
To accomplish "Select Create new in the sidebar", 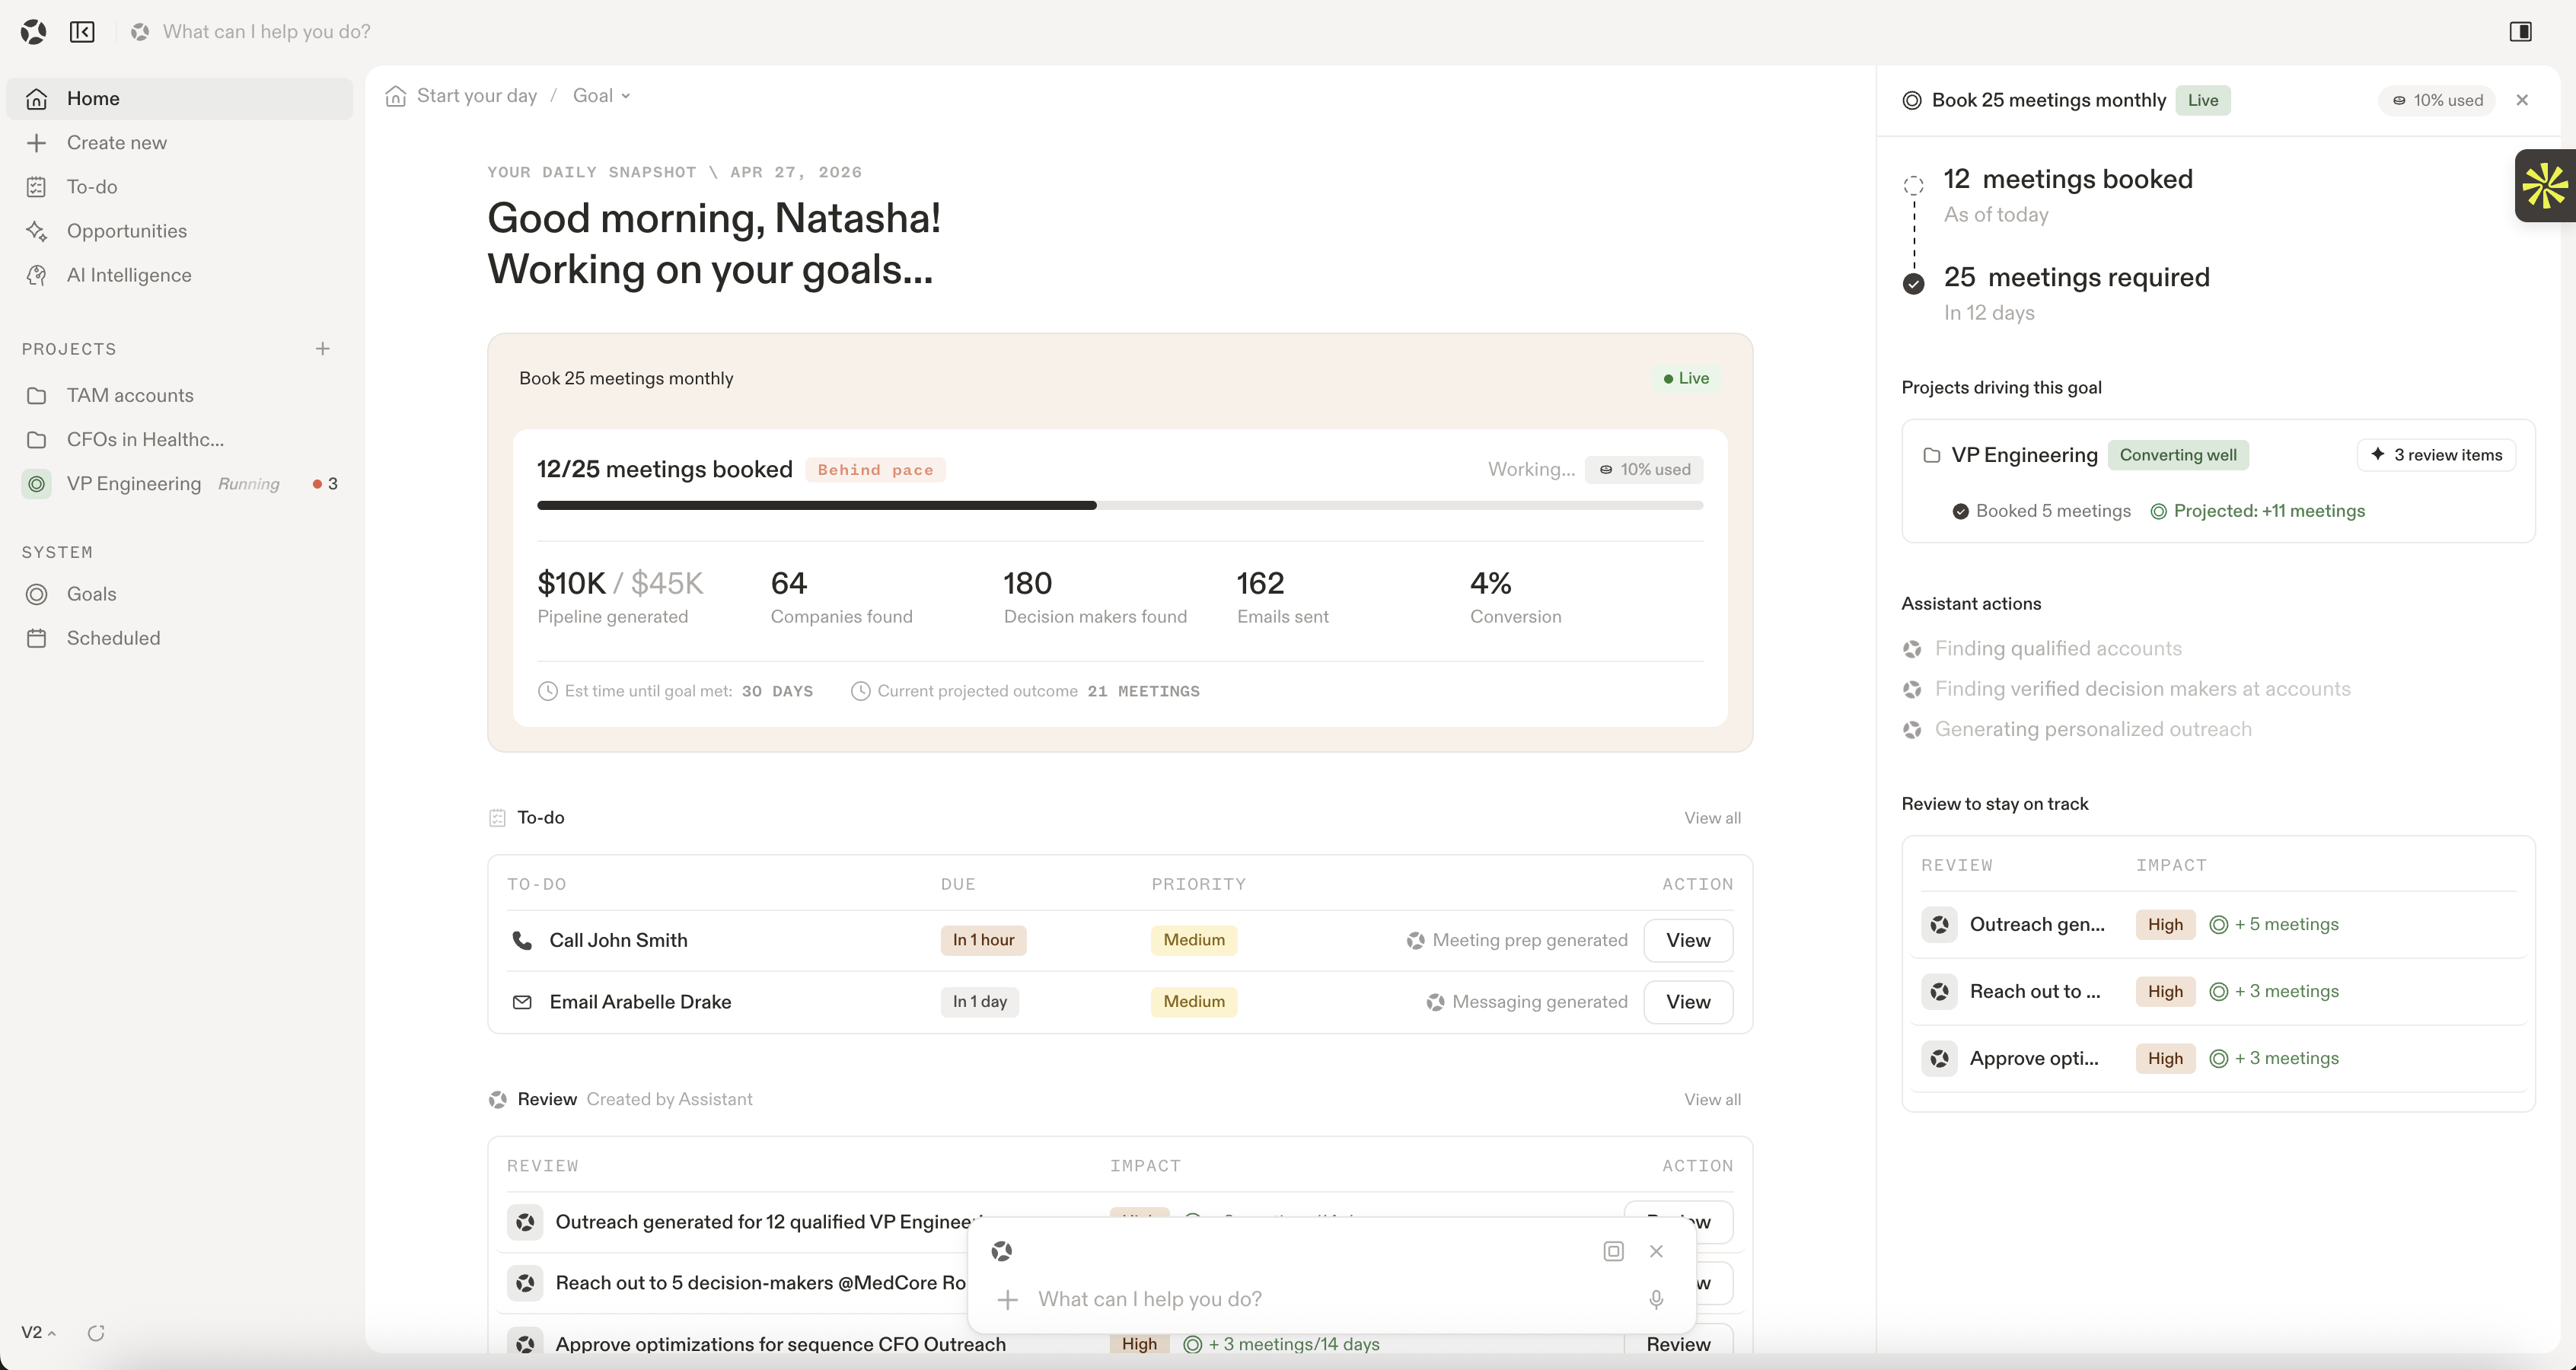I will coord(180,142).
